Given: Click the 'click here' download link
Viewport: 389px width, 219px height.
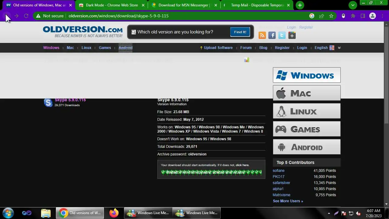Looking at the screenshot, I should click(x=242, y=165).
